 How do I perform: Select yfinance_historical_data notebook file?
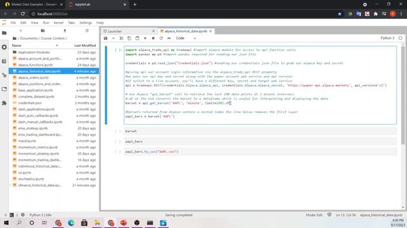coord(54,186)
